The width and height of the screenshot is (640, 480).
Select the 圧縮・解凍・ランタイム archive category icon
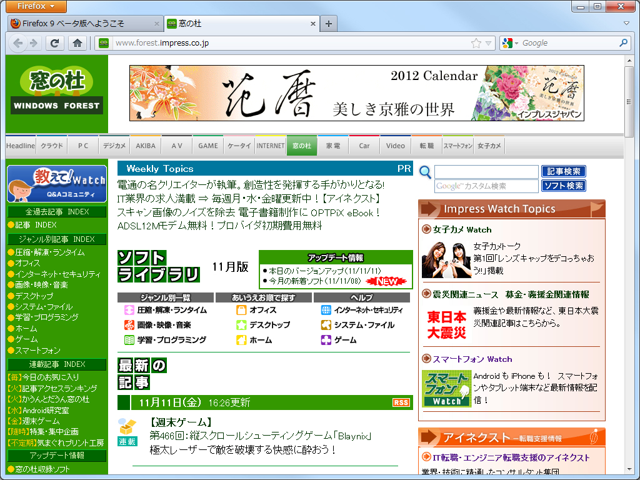click(129, 309)
